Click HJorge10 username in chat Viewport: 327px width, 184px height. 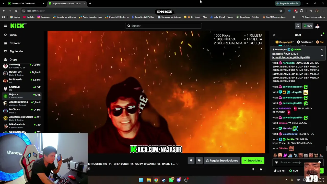pyautogui.click(x=296, y=92)
